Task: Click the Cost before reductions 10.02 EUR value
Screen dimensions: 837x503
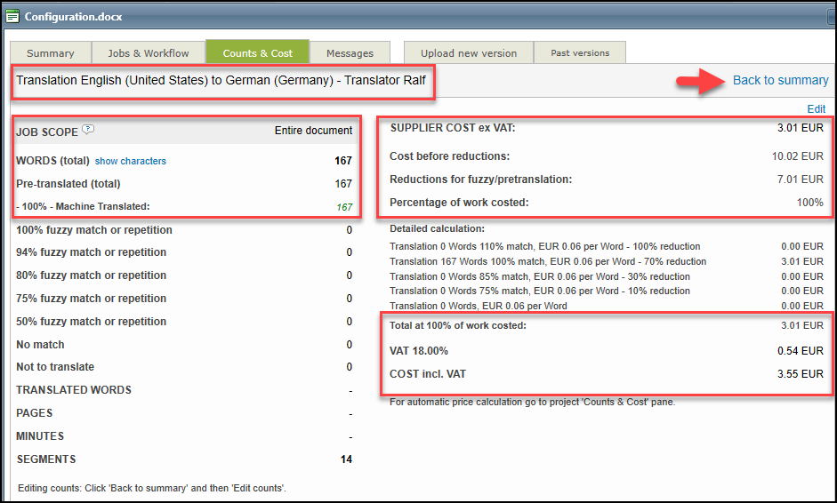Action: point(797,156)
